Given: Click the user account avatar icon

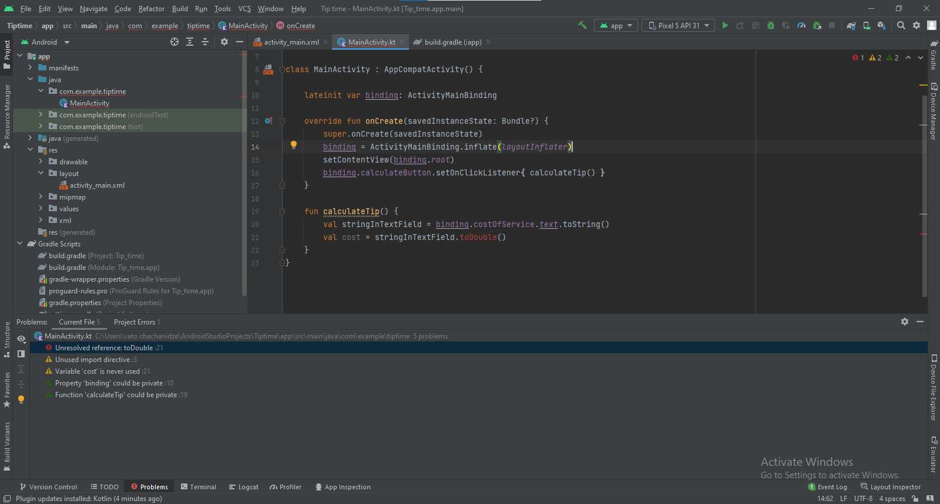Looking at the screenshot, I should [932, 25].
